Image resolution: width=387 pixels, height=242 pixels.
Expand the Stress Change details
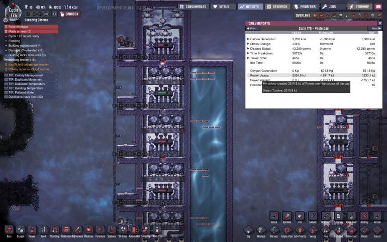click(x=248, y=44)
